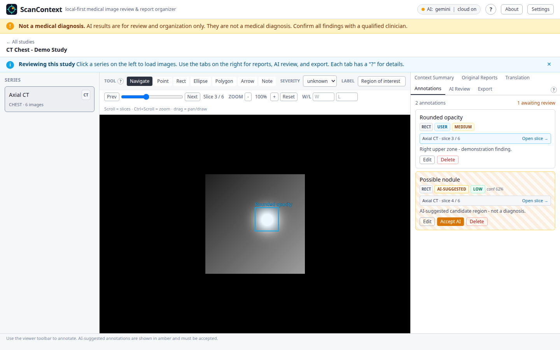Toggle the AI gemini cloud on indicator

click(x=449, y=9)
